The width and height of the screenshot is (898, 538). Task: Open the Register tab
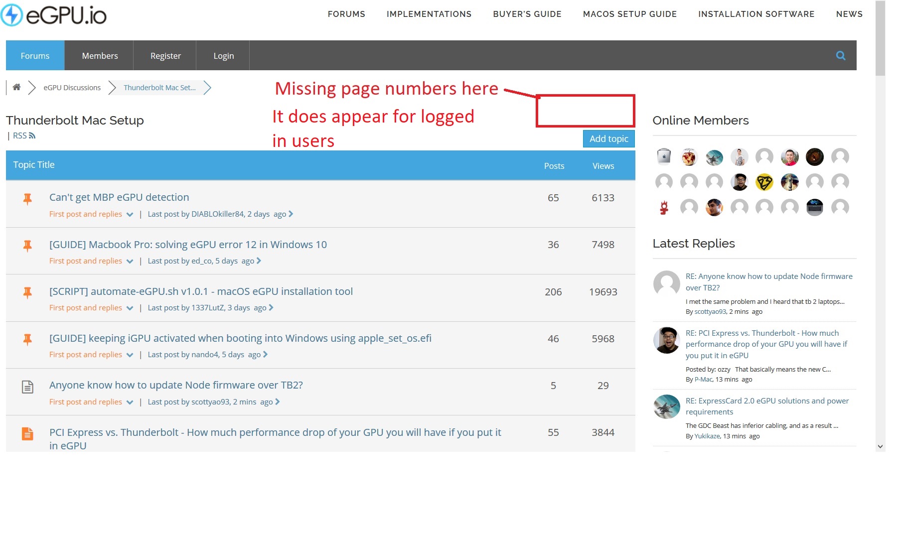pos(165,56)
